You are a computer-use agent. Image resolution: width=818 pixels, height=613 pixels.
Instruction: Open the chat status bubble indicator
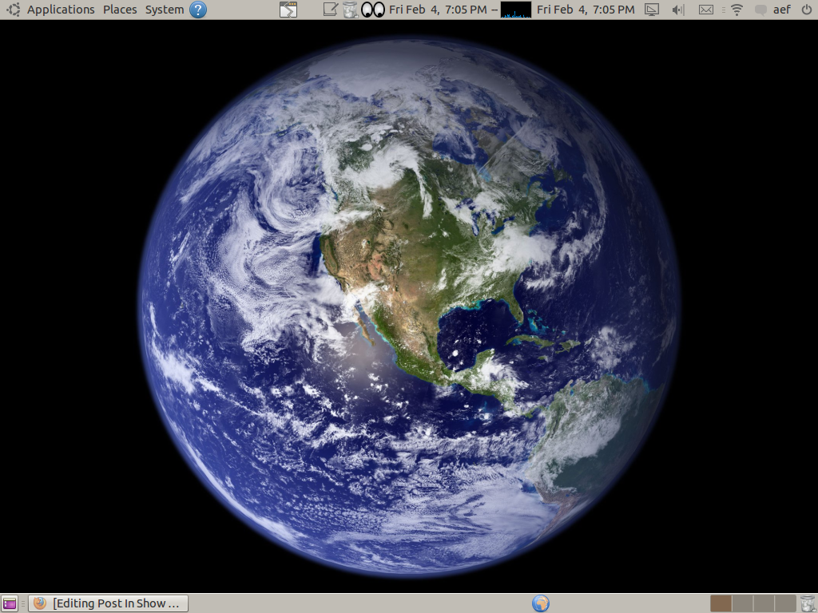[x=760, y=10]
